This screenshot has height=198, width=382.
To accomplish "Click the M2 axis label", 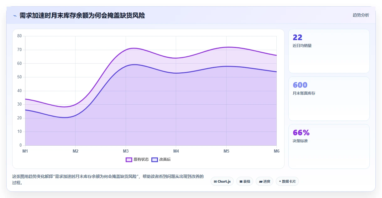I will click(x=76, y=151).
